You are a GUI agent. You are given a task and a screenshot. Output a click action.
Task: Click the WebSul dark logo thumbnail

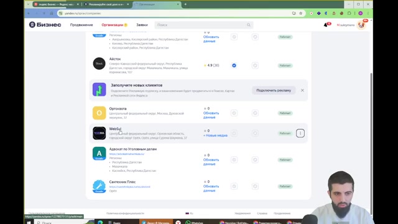(x=99, y=133)
